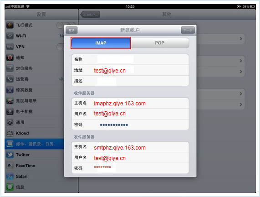Screen dimensions: 260x197
Task: Click the 描述 description field
Action: [x=130, y=81]
